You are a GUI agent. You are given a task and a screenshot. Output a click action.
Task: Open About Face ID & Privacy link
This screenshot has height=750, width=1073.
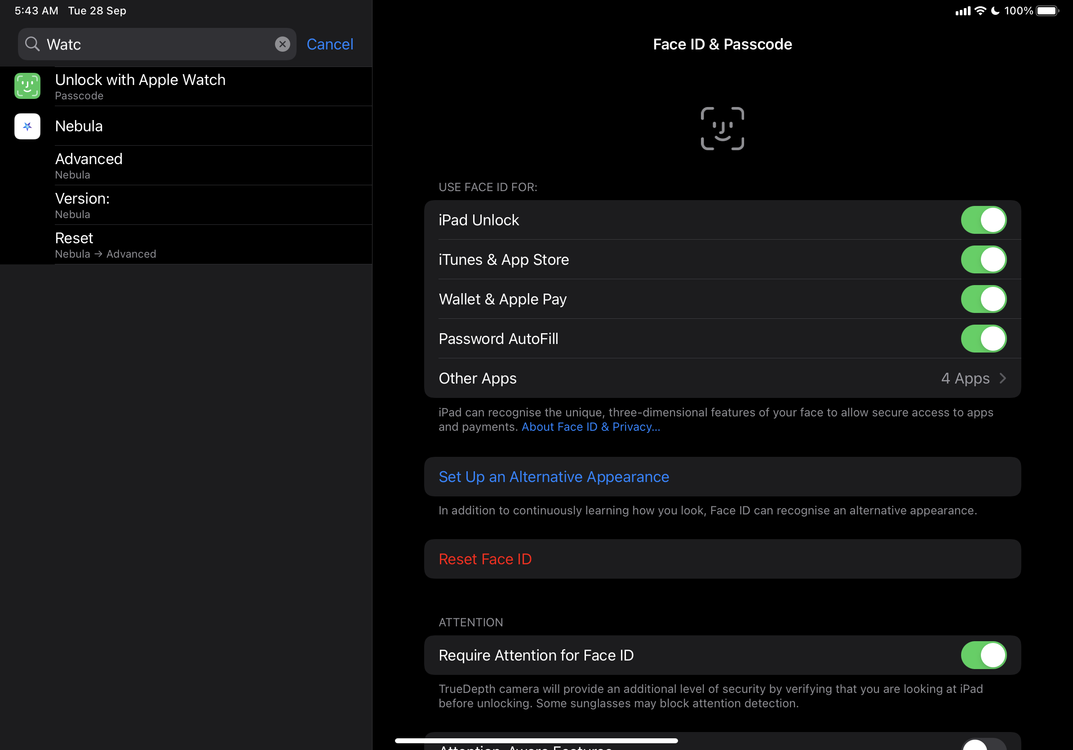[x=591, y=427]
